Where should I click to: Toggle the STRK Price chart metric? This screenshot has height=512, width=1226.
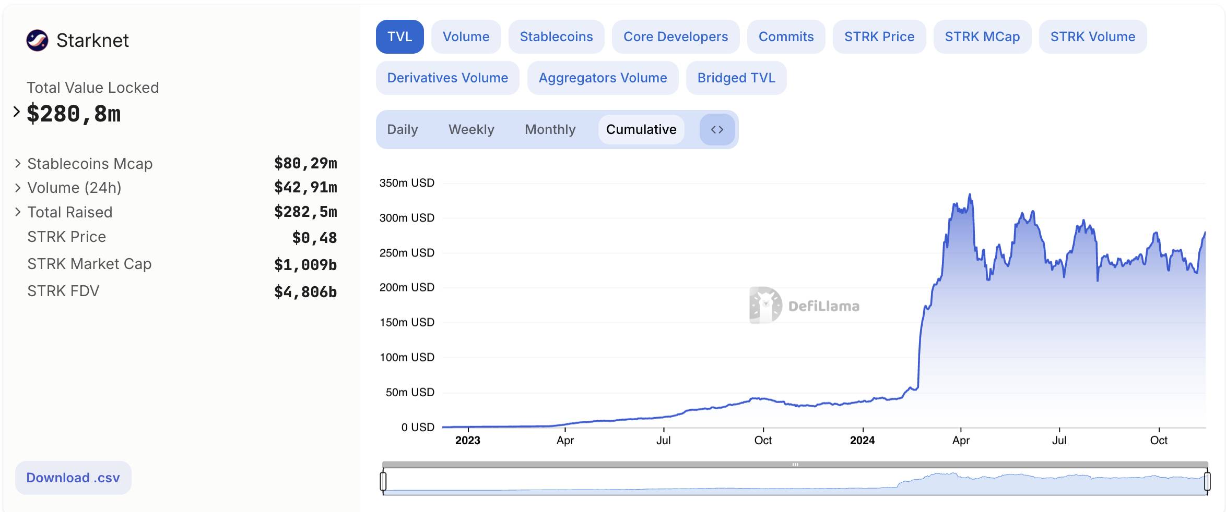coord(879,36)
